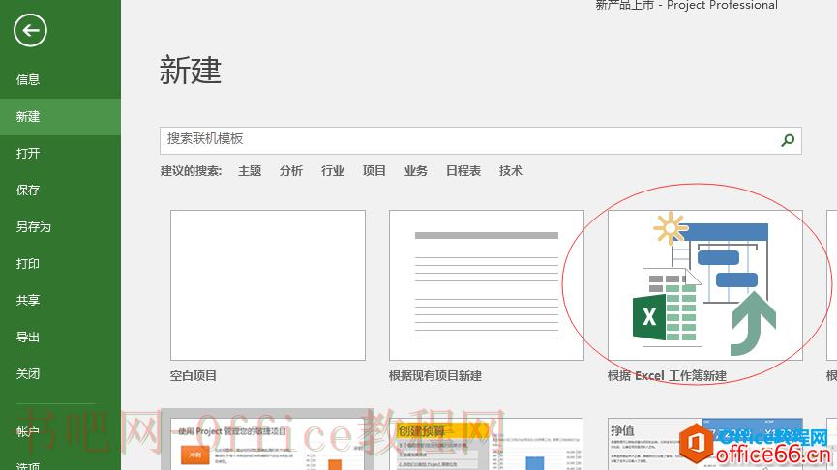Search suggested term 行业
Screen dimensions: 837x470
tap(333, 171)
